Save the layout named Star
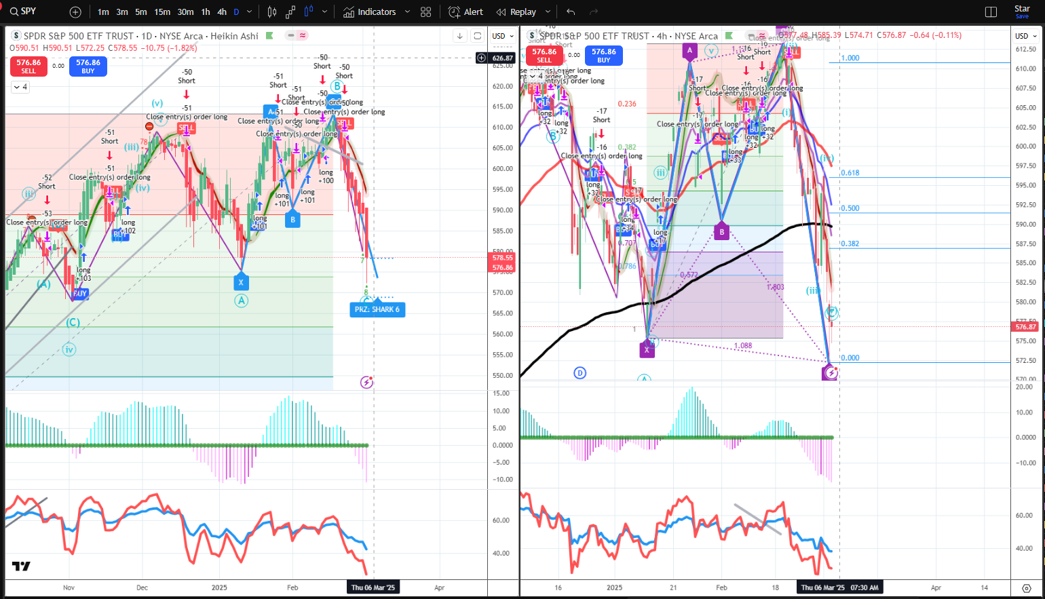The height and width of the screenshot is (599, 1045). click(1022, 12)
